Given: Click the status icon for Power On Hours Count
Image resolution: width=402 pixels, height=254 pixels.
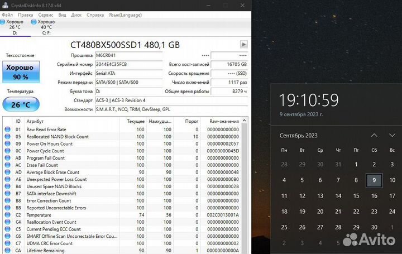Looking at the screenshot, I should click(x=7, y=143).
